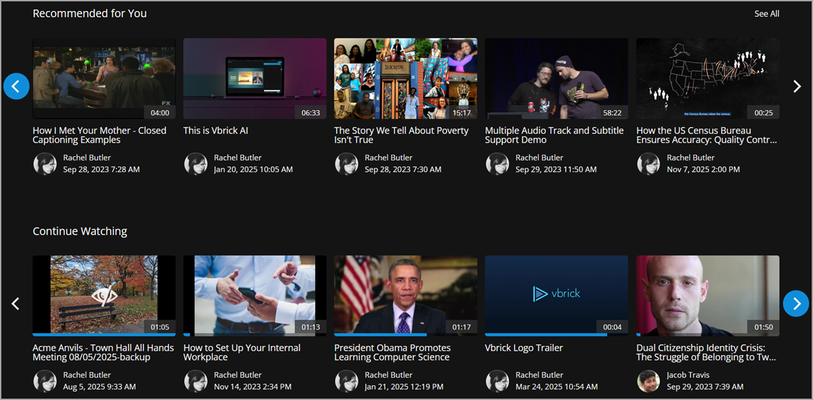Image resolution: width=813 pixels, height=400 pixels.
Task: Click date Mar 24, 2025 10:54 AM
Action: point(556,387)
